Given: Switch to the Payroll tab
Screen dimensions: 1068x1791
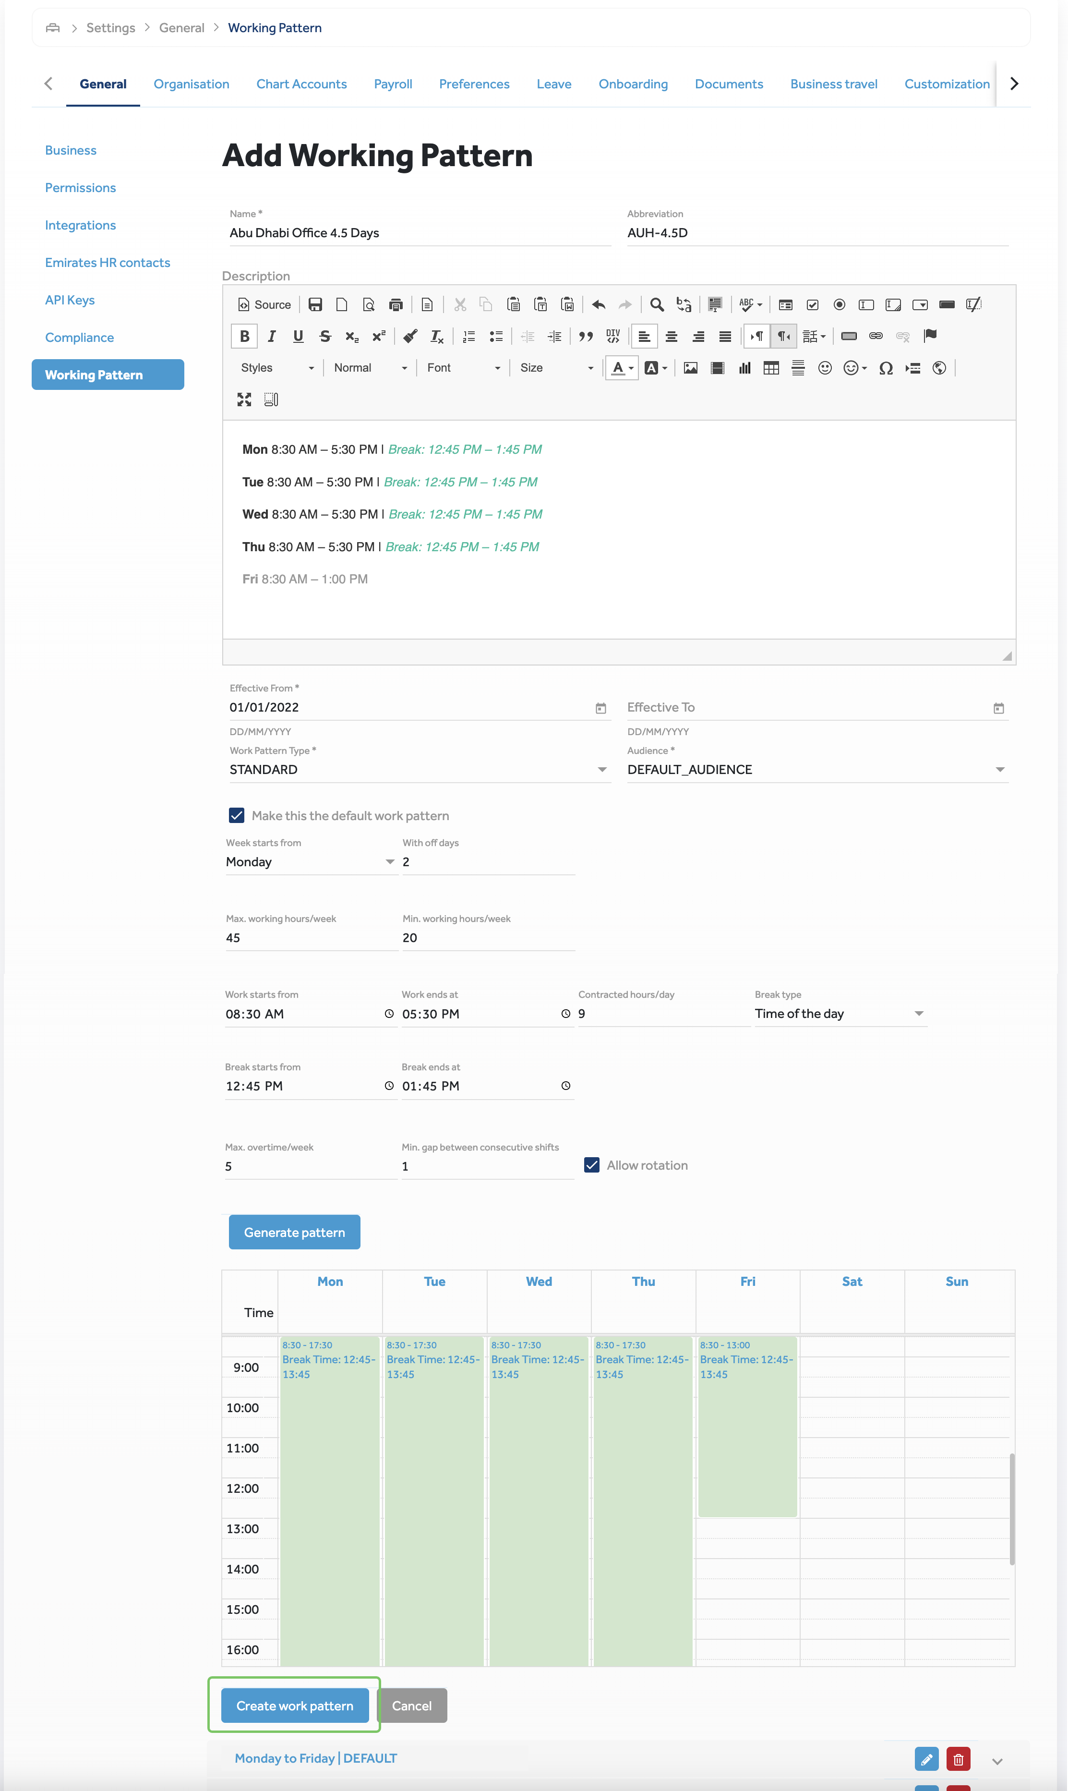Looking at the screenshot, I should tap(393, 84).
